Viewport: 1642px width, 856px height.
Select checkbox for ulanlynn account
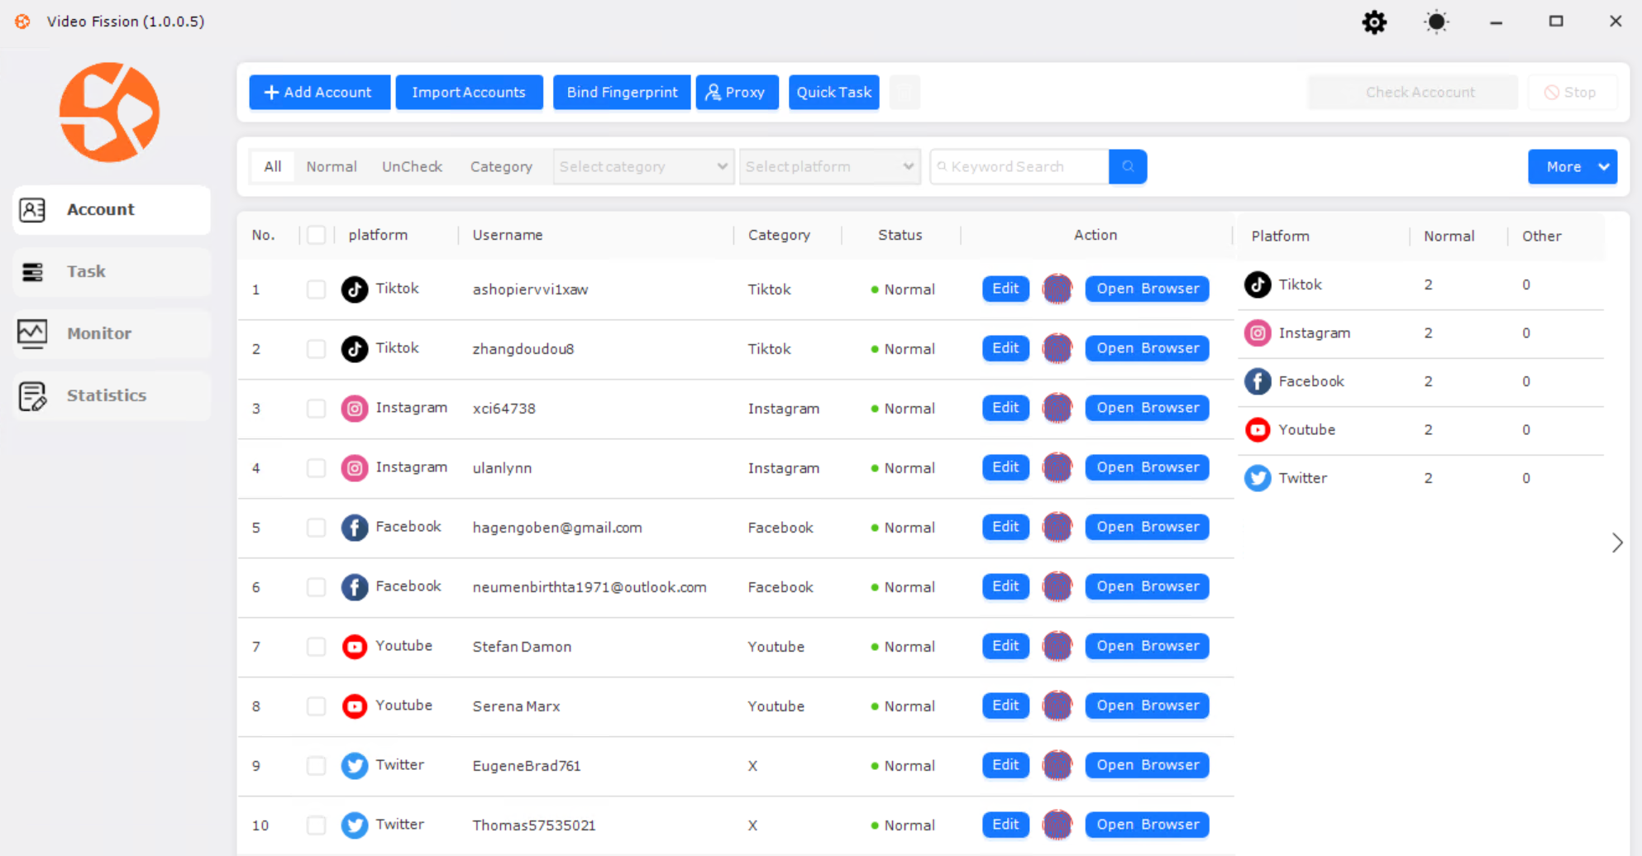click(x=316, y=468)
